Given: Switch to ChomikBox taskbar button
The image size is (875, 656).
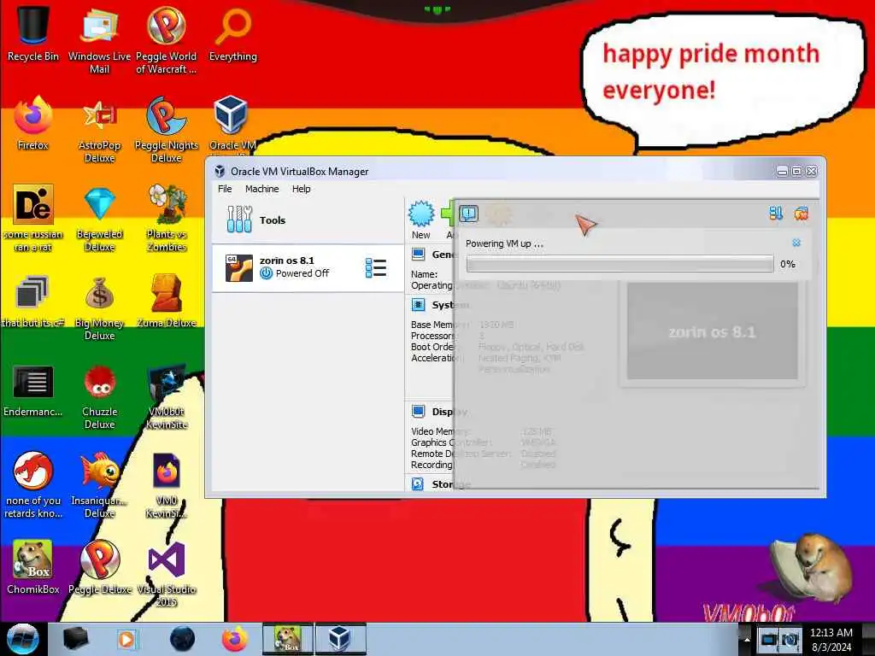Looking at the screenshot, I should [x=288, y=639].
